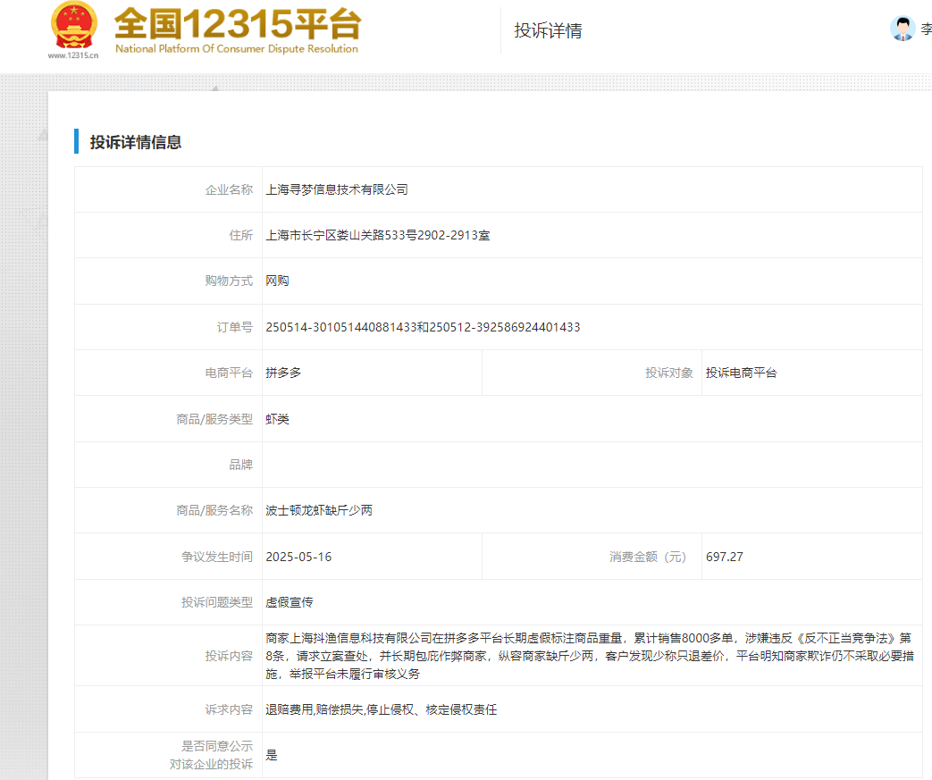Click the 住所 label
932x780 pixels.
pyautogui.click(x=240, y=235)
